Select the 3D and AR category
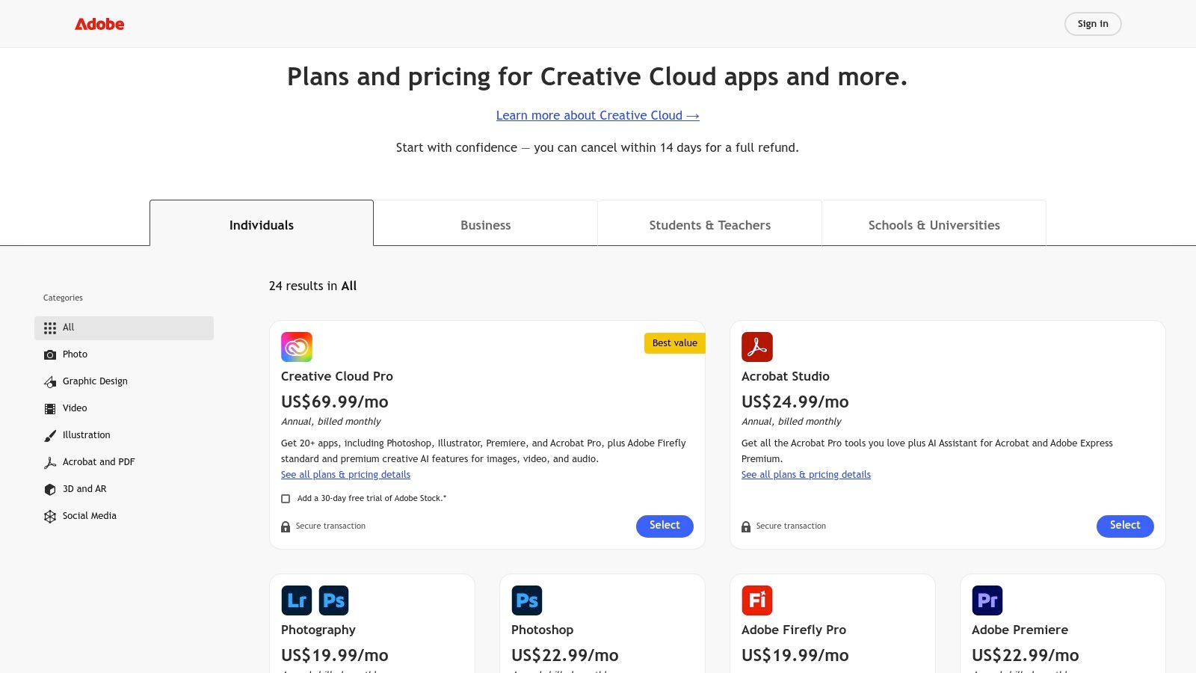This screenshot has width=1196, height=673. pos(84,488)
